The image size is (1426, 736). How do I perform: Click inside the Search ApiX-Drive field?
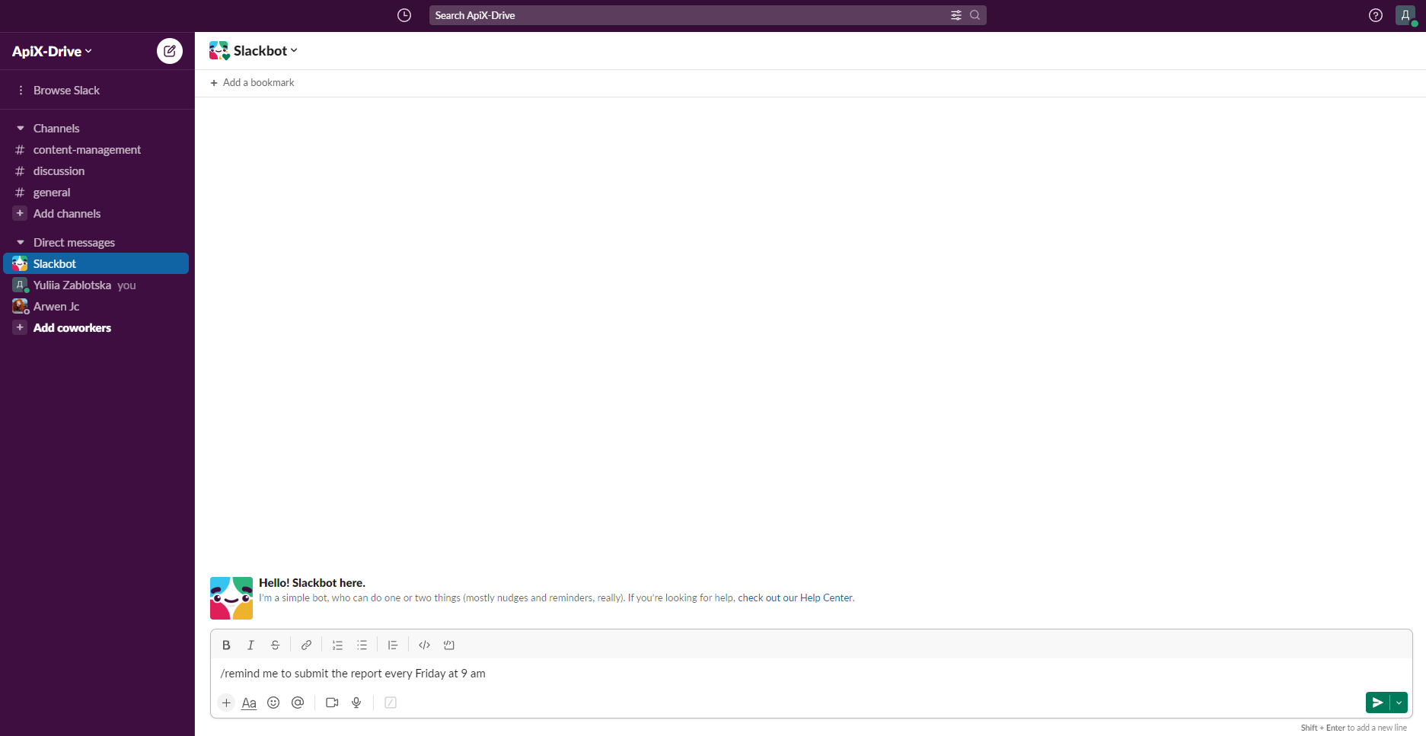(685, 14)
